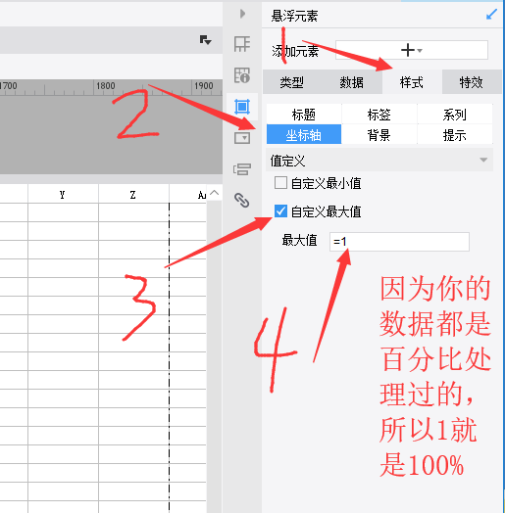Collapse the right panel with the triangle arrow
The image size is (505, 513).
tap(242, 14)
